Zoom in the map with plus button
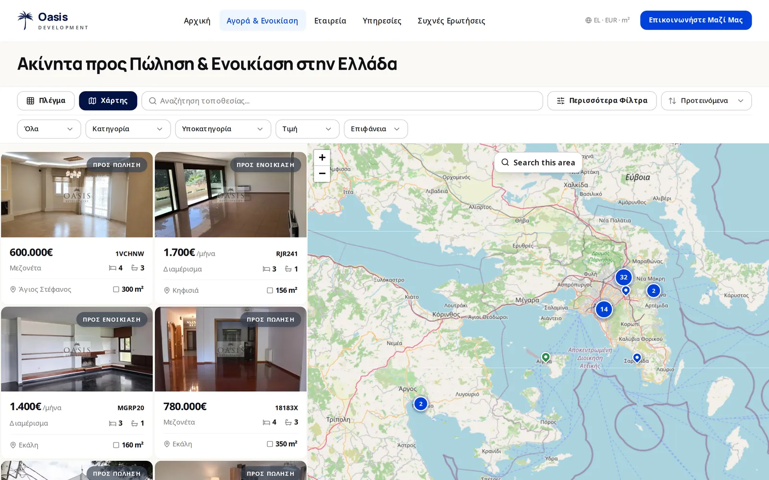Screen dimensions: 769x480 (x=322, y=157)
